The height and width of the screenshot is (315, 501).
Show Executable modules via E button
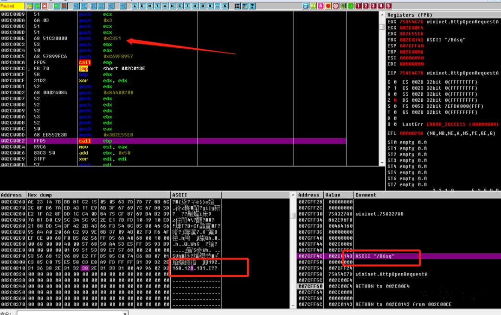[x=142, y=6]
